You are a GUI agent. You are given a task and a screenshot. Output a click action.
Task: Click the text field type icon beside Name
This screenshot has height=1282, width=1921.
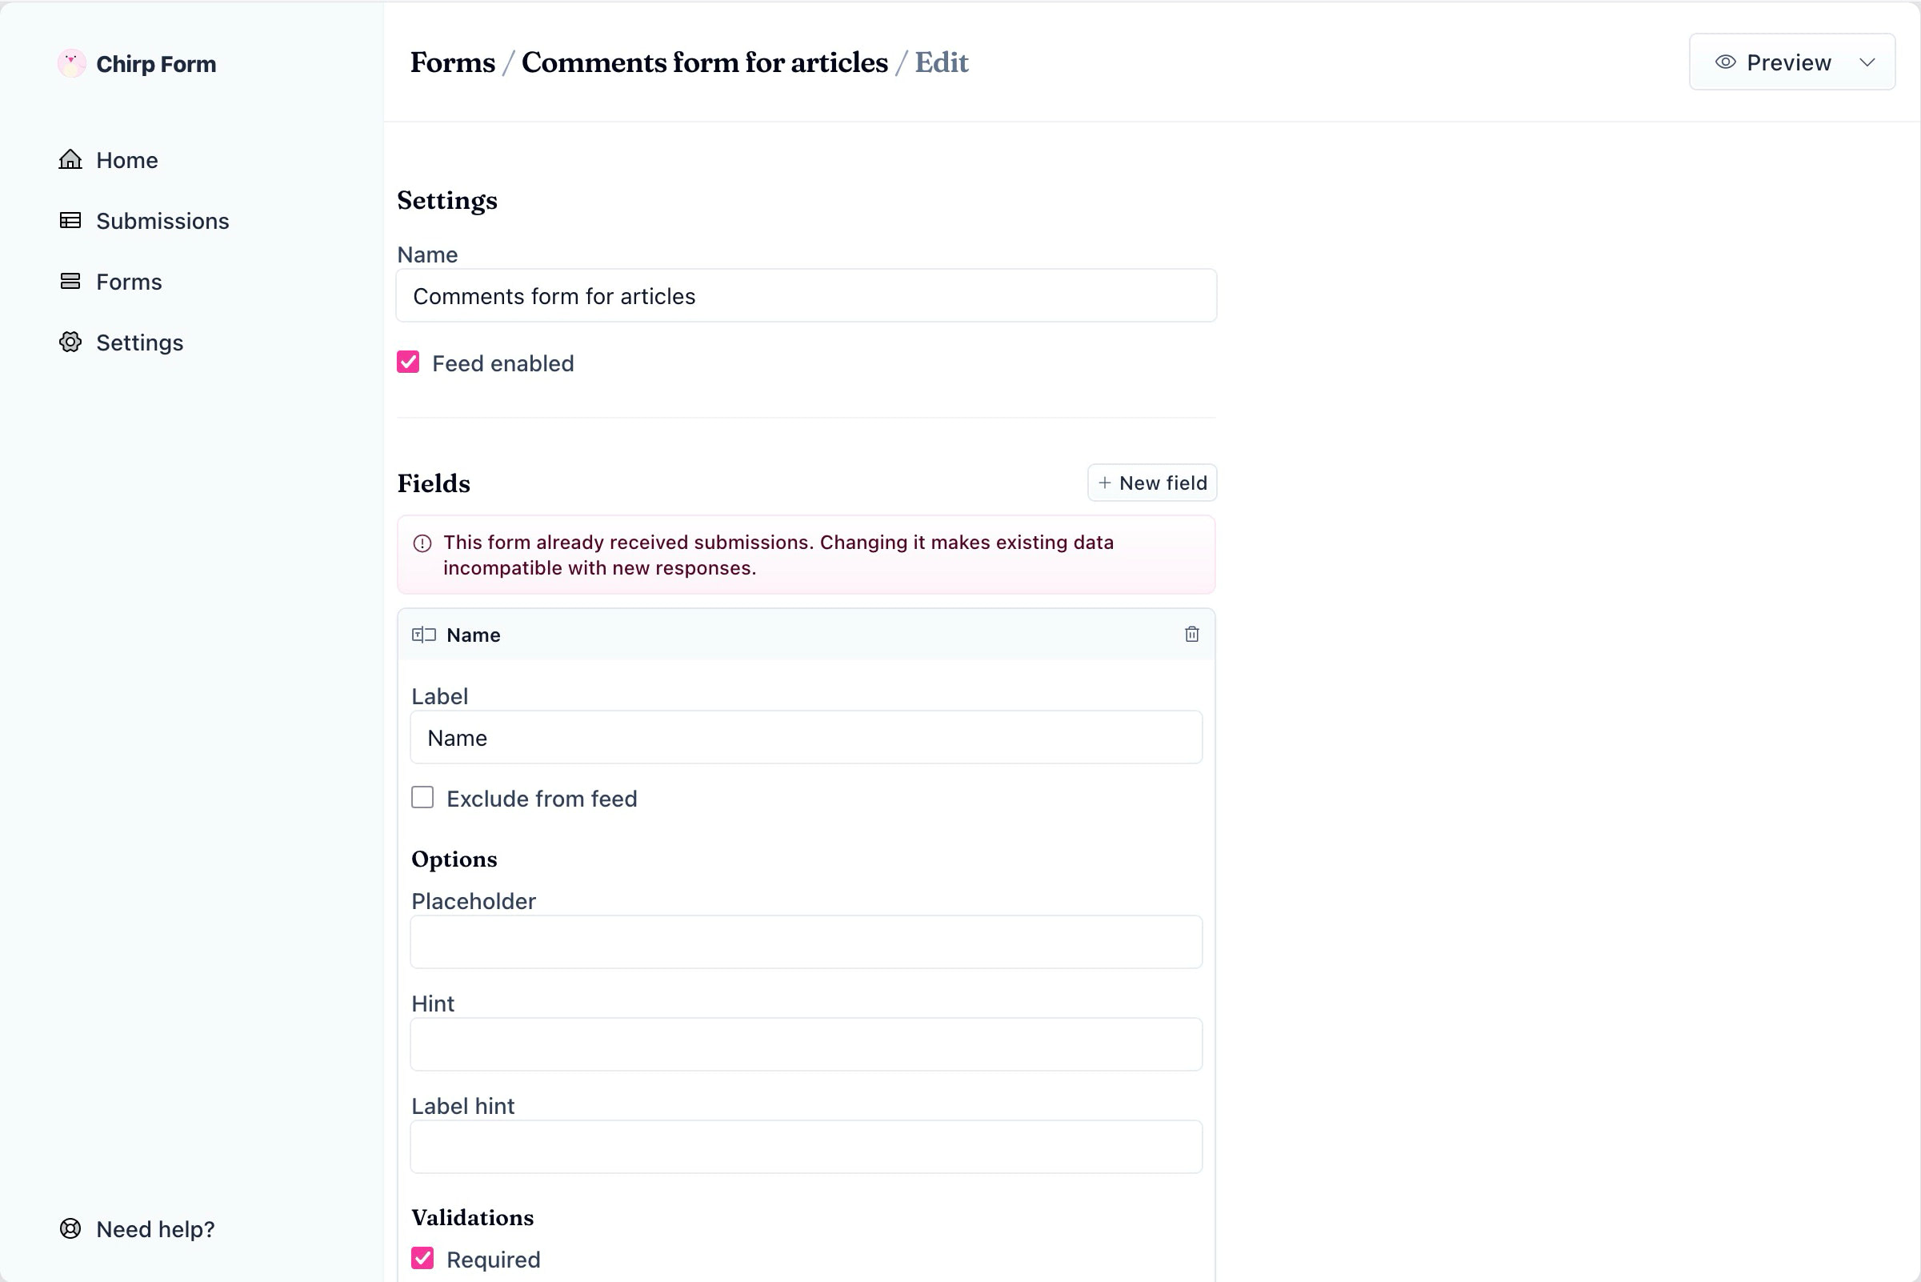pyautogui.click(x=423, y=635)
